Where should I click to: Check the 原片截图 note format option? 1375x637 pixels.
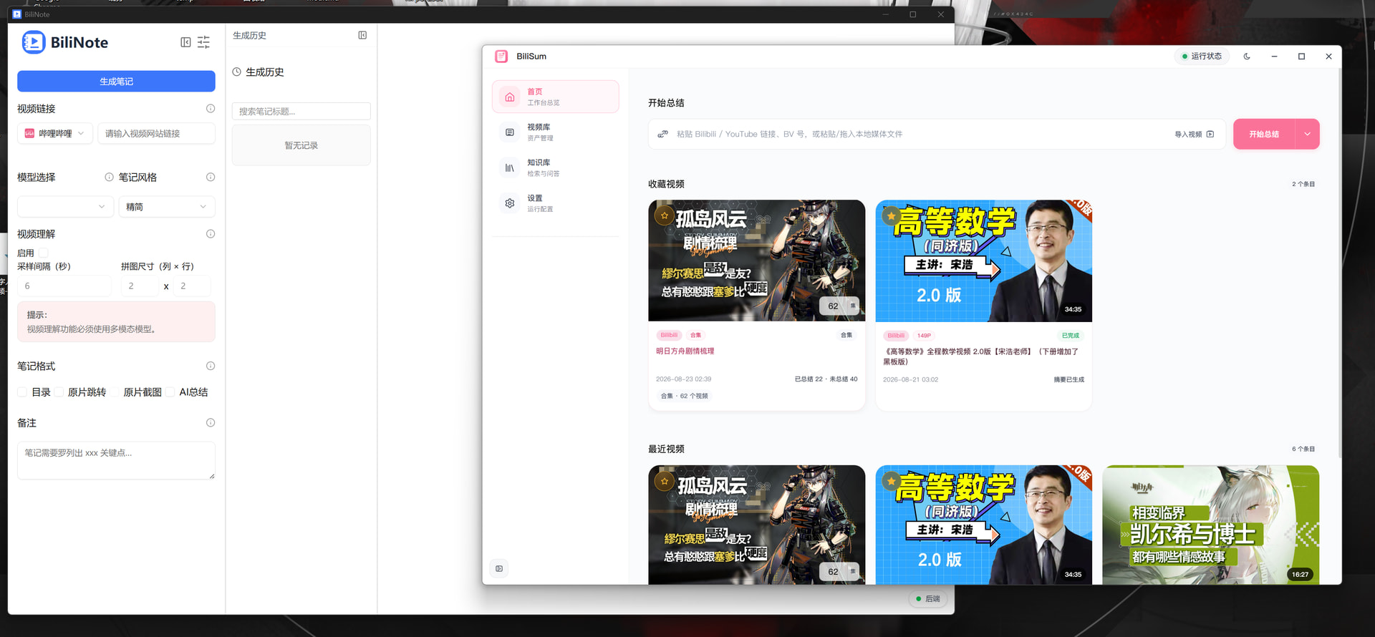click(x=115, y=392)
